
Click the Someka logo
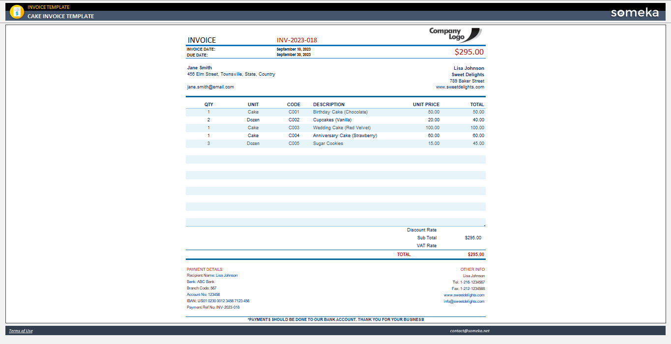click(636, 12)
